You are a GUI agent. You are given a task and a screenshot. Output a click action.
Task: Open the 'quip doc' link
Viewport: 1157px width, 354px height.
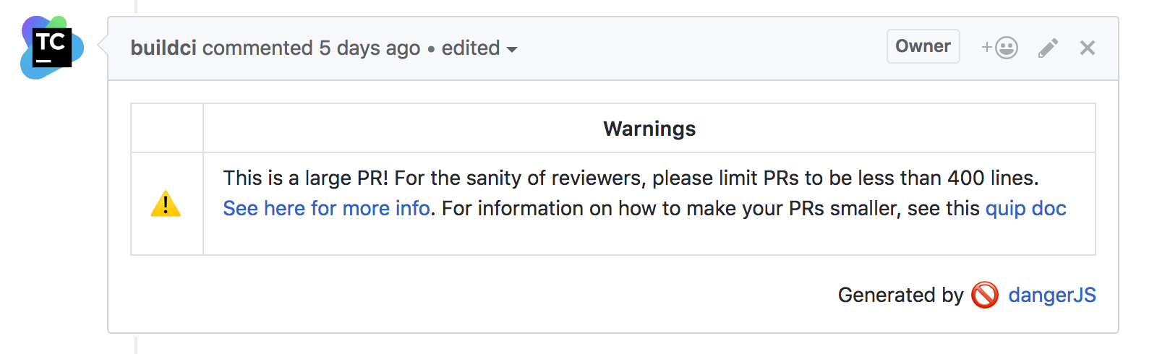[1026, 208]
